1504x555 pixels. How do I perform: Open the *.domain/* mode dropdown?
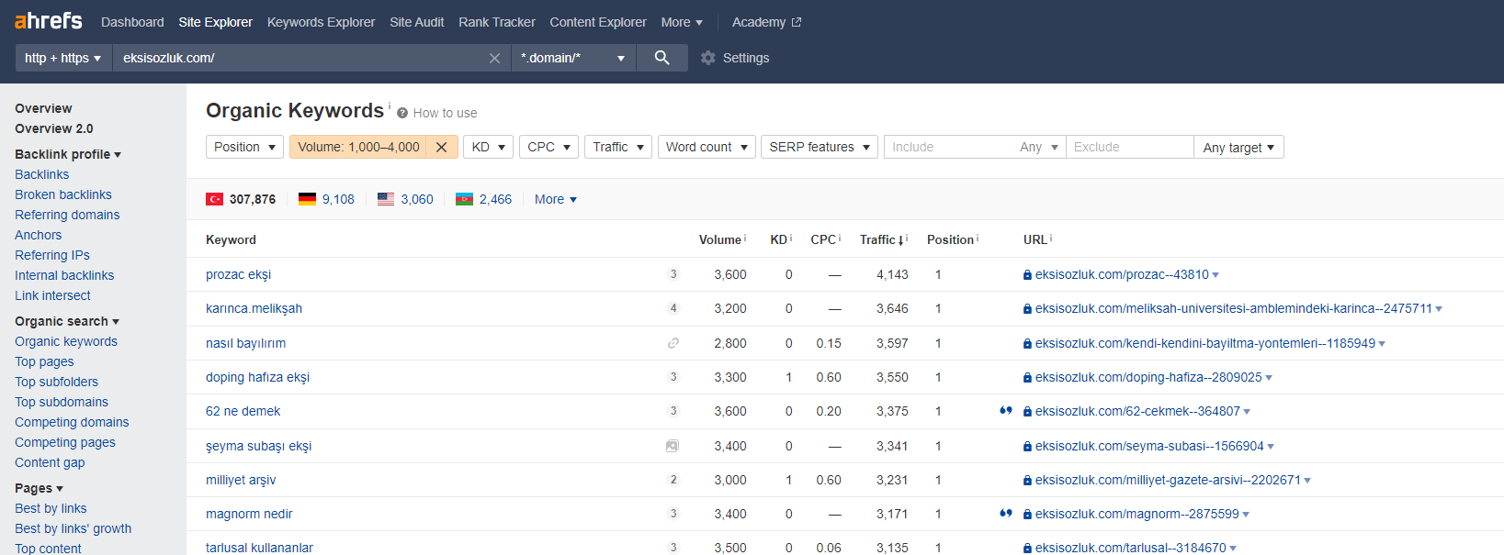coord(573,58)
